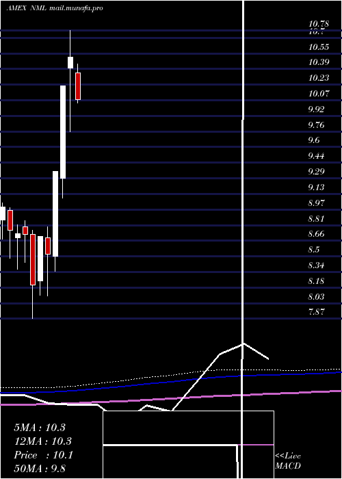Image resolution: width=342 pixels, height=479 pixels.
Task: Click the 9.13 price axis label
Action: (x=316, y=187)
